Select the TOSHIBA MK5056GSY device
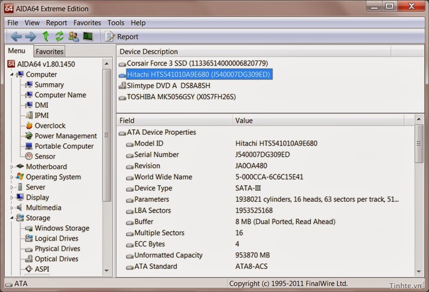429x292 pixels. coord(181,97)
